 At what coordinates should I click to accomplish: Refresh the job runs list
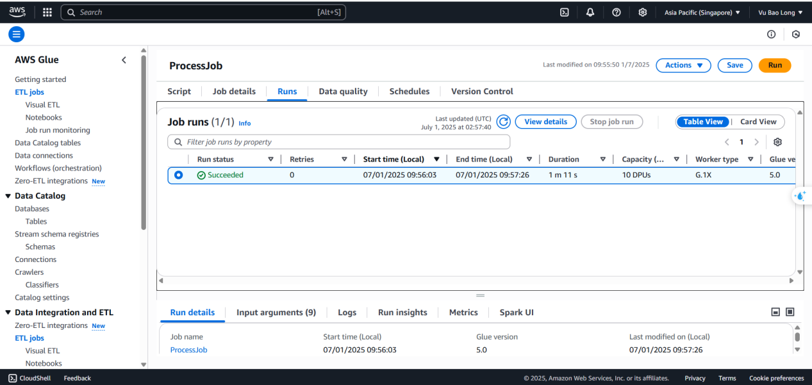pyautogui.click(x=504, y=122)
